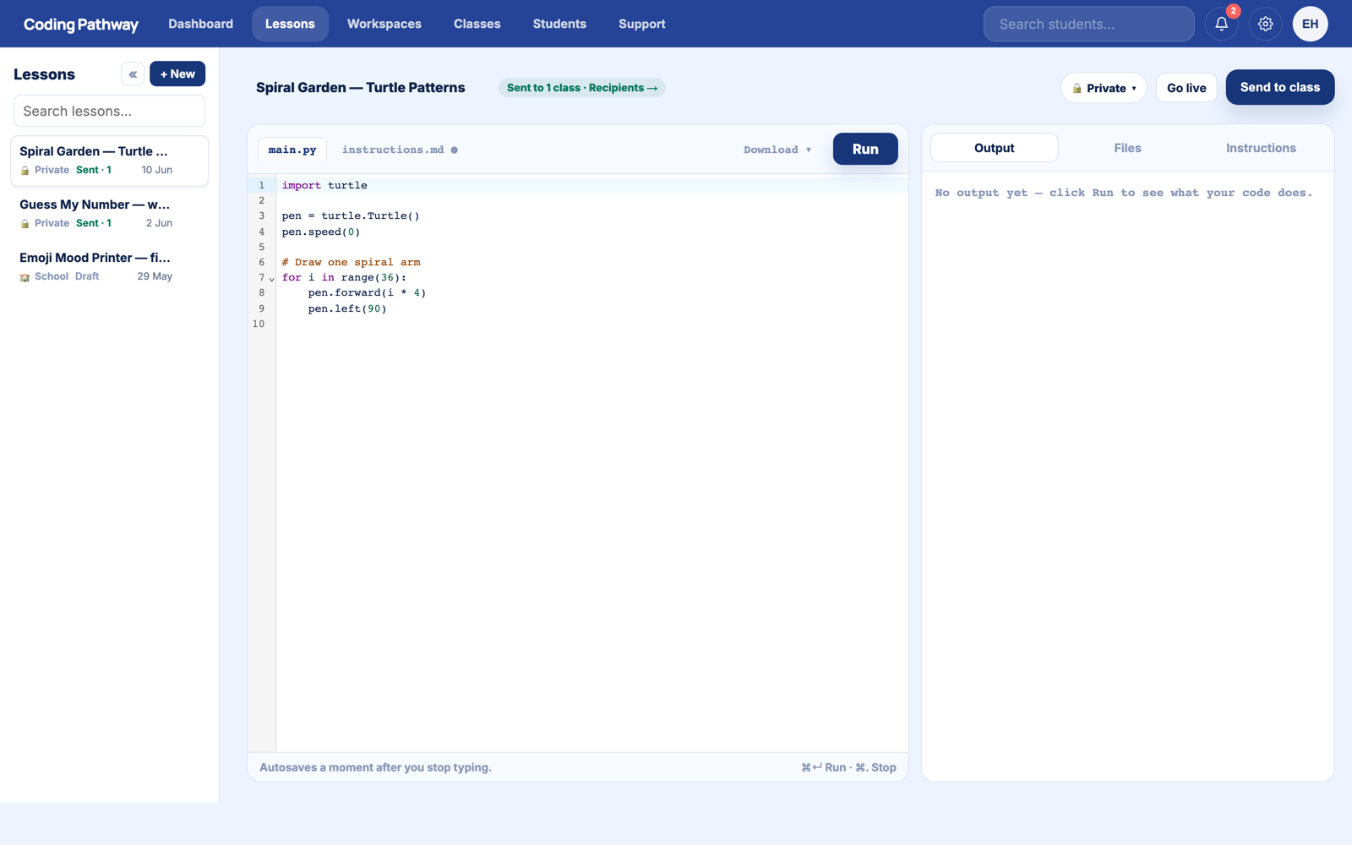Click the 'pen.left(90)' code line
The image size is (1352, 845).
pos(347,309)
